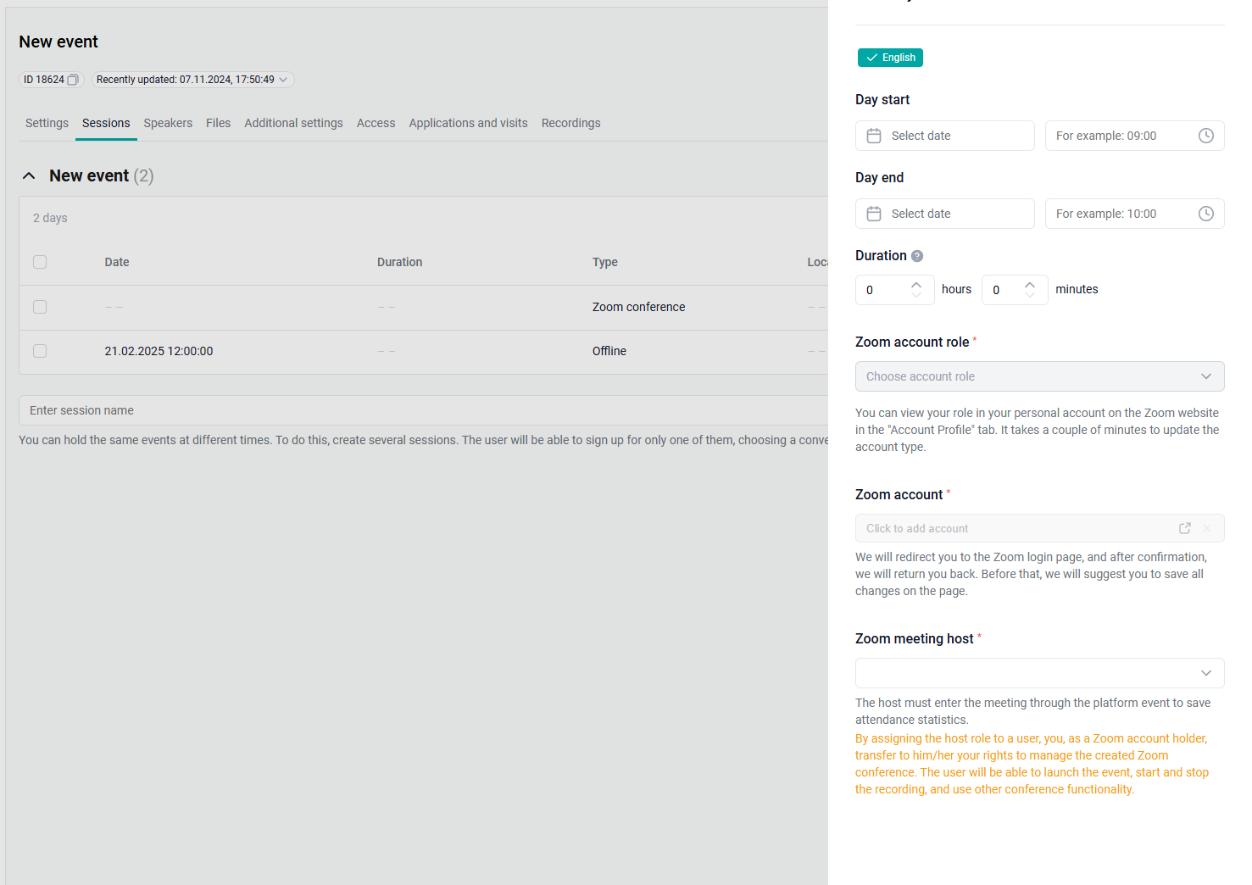Clear Zoom account field with X icon
Image resolution: width=1252 pixels, height=885 pixels.
pos(1207,528)
